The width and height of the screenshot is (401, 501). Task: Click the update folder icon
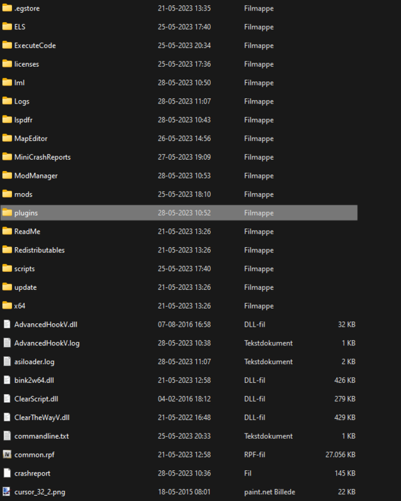tap(7, 287)
